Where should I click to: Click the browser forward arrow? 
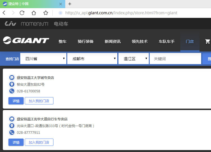[13, 13]
